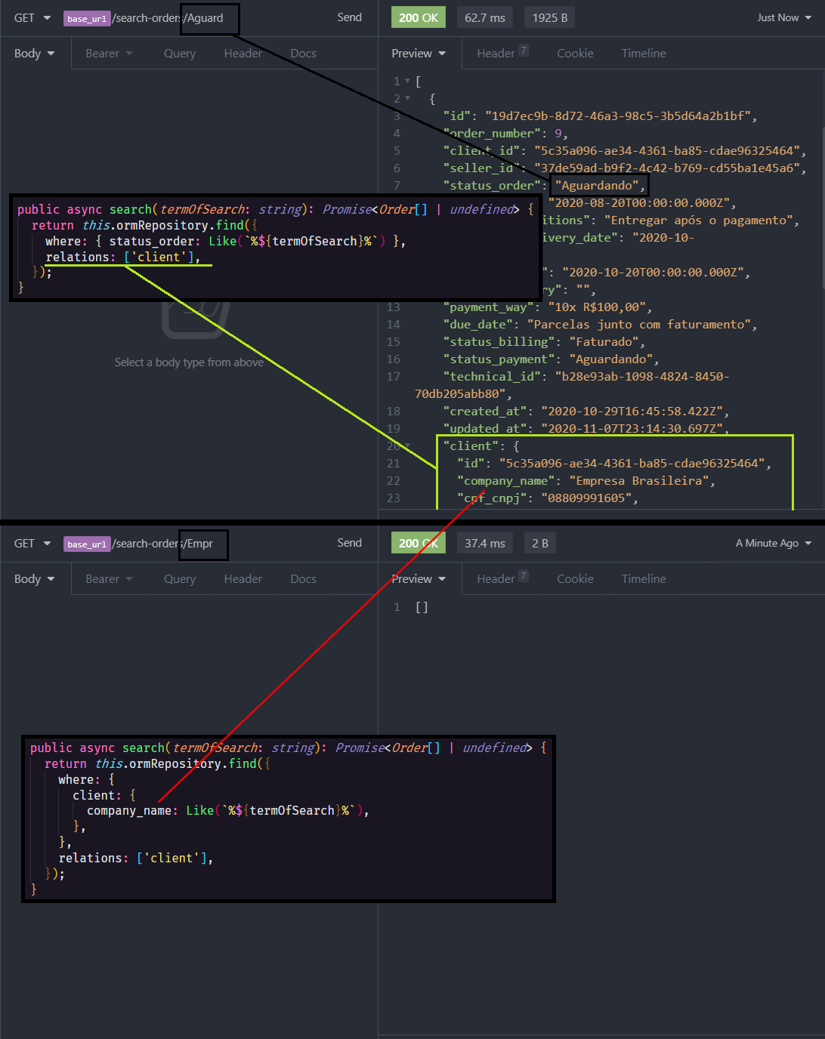The image size is (825, 1039).
Task: Click the "cpf_cnpj" value "08809991605"
Action: 586,498
